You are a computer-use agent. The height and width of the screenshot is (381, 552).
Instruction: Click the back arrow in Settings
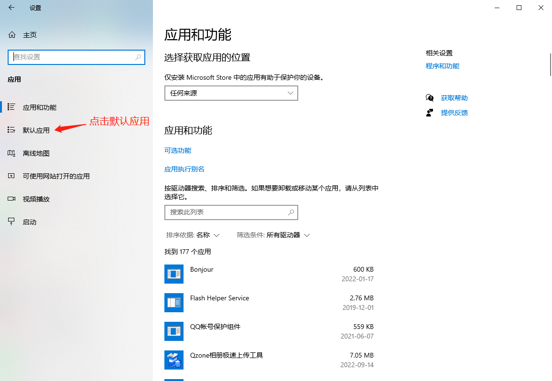pyautogui.click(x=11, y=8)
